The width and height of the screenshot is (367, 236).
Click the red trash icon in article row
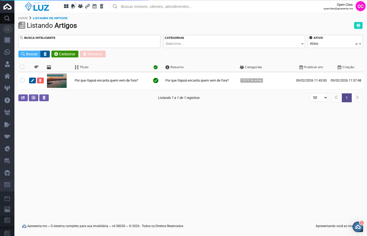point(40,81)
